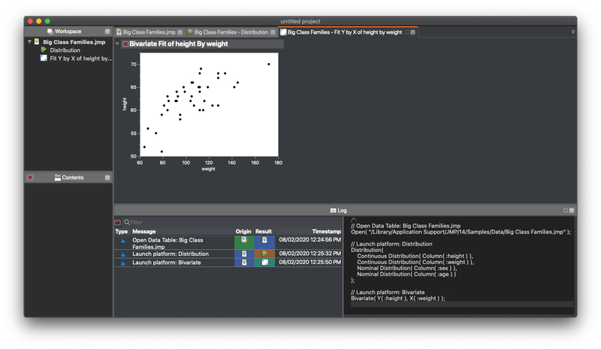This screenshot has width=601, height=349.
Task: Close the Log panel
Action: click(572, 210)
